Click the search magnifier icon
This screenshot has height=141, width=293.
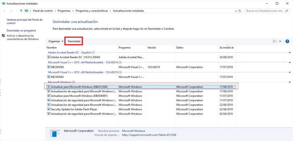[287, 11]
